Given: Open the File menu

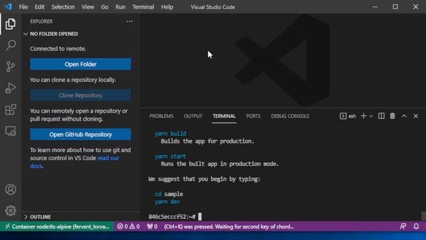Looking at the screenshot, I should point(23,7).
